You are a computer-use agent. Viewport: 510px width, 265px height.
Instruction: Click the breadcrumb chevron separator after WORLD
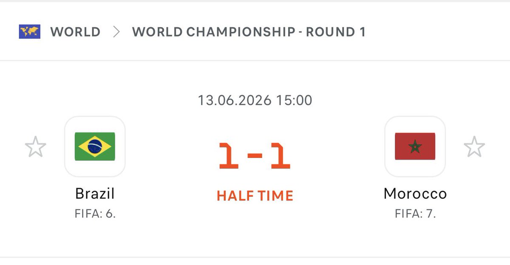pyautogui.click(x=116, y=32)
